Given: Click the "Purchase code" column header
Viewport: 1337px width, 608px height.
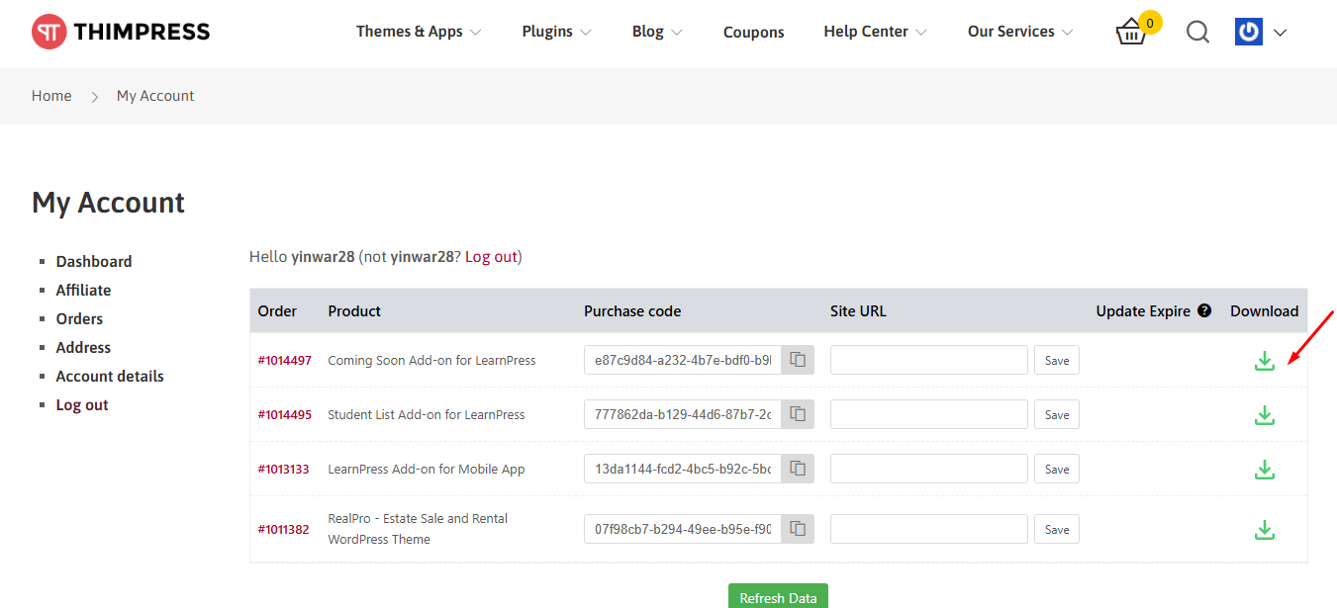Looking at the screenshot, I should point(632,311).
